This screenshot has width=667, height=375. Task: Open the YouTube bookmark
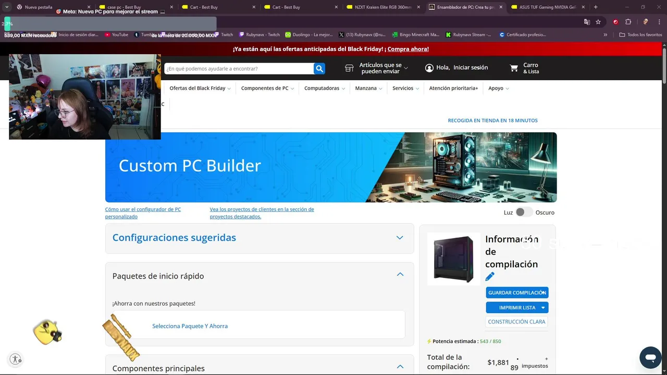pyautogui.click(x=116, y=35)
